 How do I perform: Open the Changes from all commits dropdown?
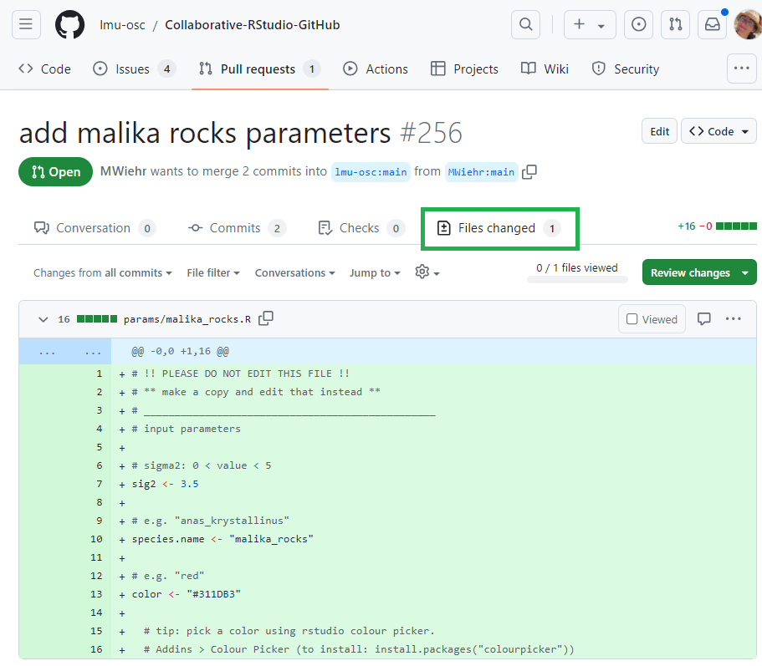(x=102, y=272)
